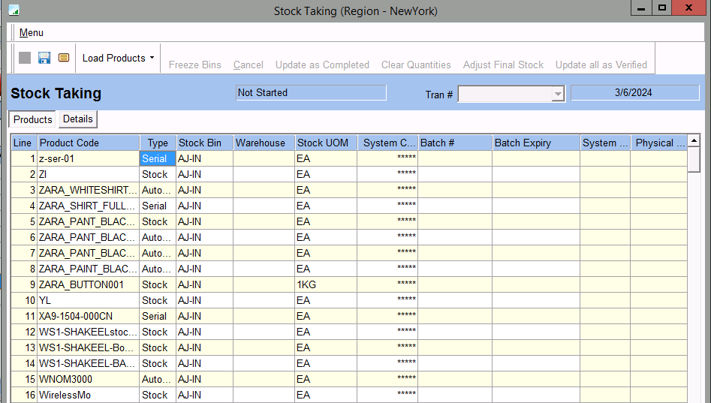This screenshot has width=711, height=403.
Task: Select the ZARA_BUTTON001 product row
Action: [88, 284]
